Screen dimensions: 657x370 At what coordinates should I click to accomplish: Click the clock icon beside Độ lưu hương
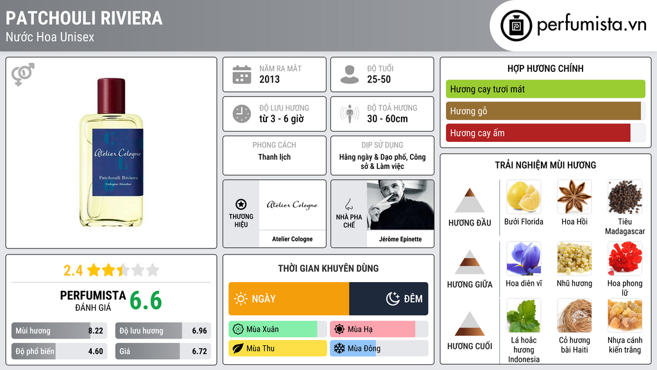[x=242, y=114]
